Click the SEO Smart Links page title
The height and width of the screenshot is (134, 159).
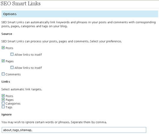tap(21, 4)
